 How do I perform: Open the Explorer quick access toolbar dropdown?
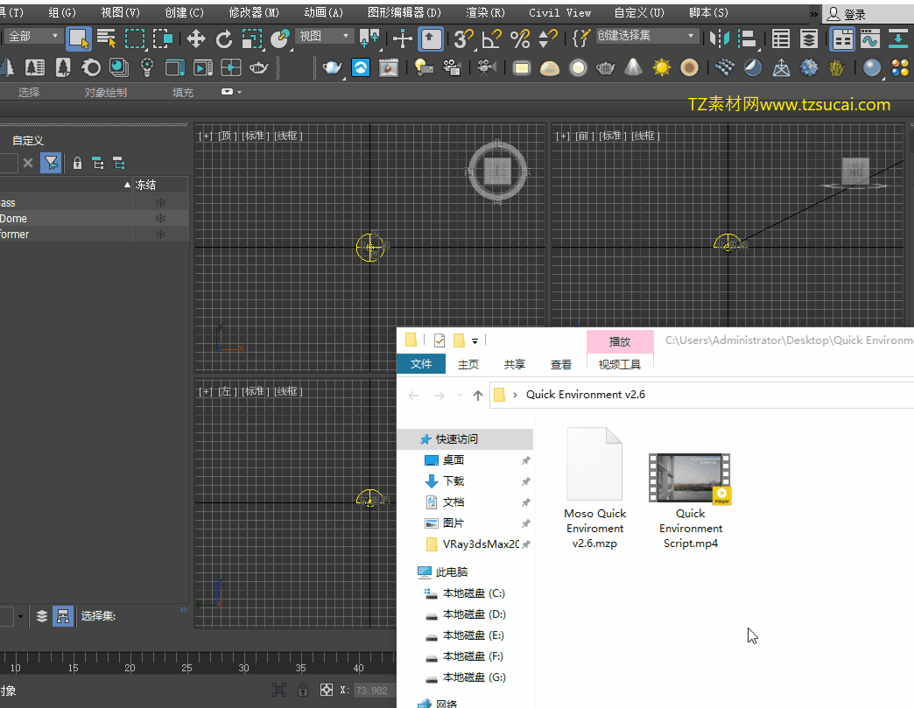coord(475,341)
